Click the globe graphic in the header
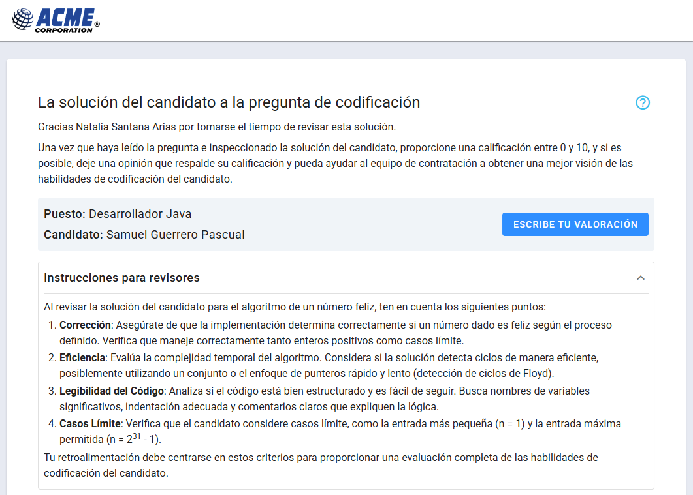Viewport: 693px width, 495px height. [x=24, y=19]
